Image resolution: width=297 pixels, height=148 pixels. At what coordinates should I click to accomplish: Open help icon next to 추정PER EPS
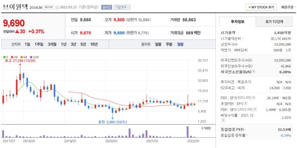click(x=246, y=104)
